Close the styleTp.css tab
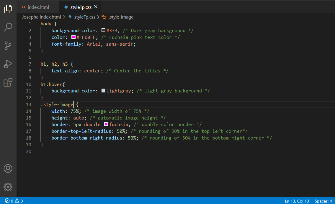 click(96, 7)
